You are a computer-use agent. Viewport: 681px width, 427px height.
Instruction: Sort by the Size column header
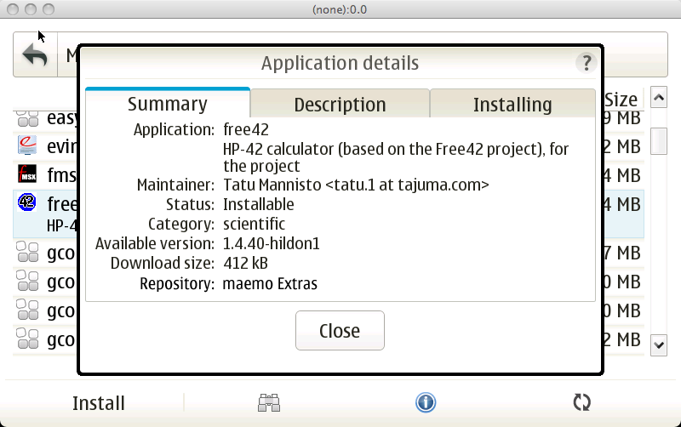621,100
